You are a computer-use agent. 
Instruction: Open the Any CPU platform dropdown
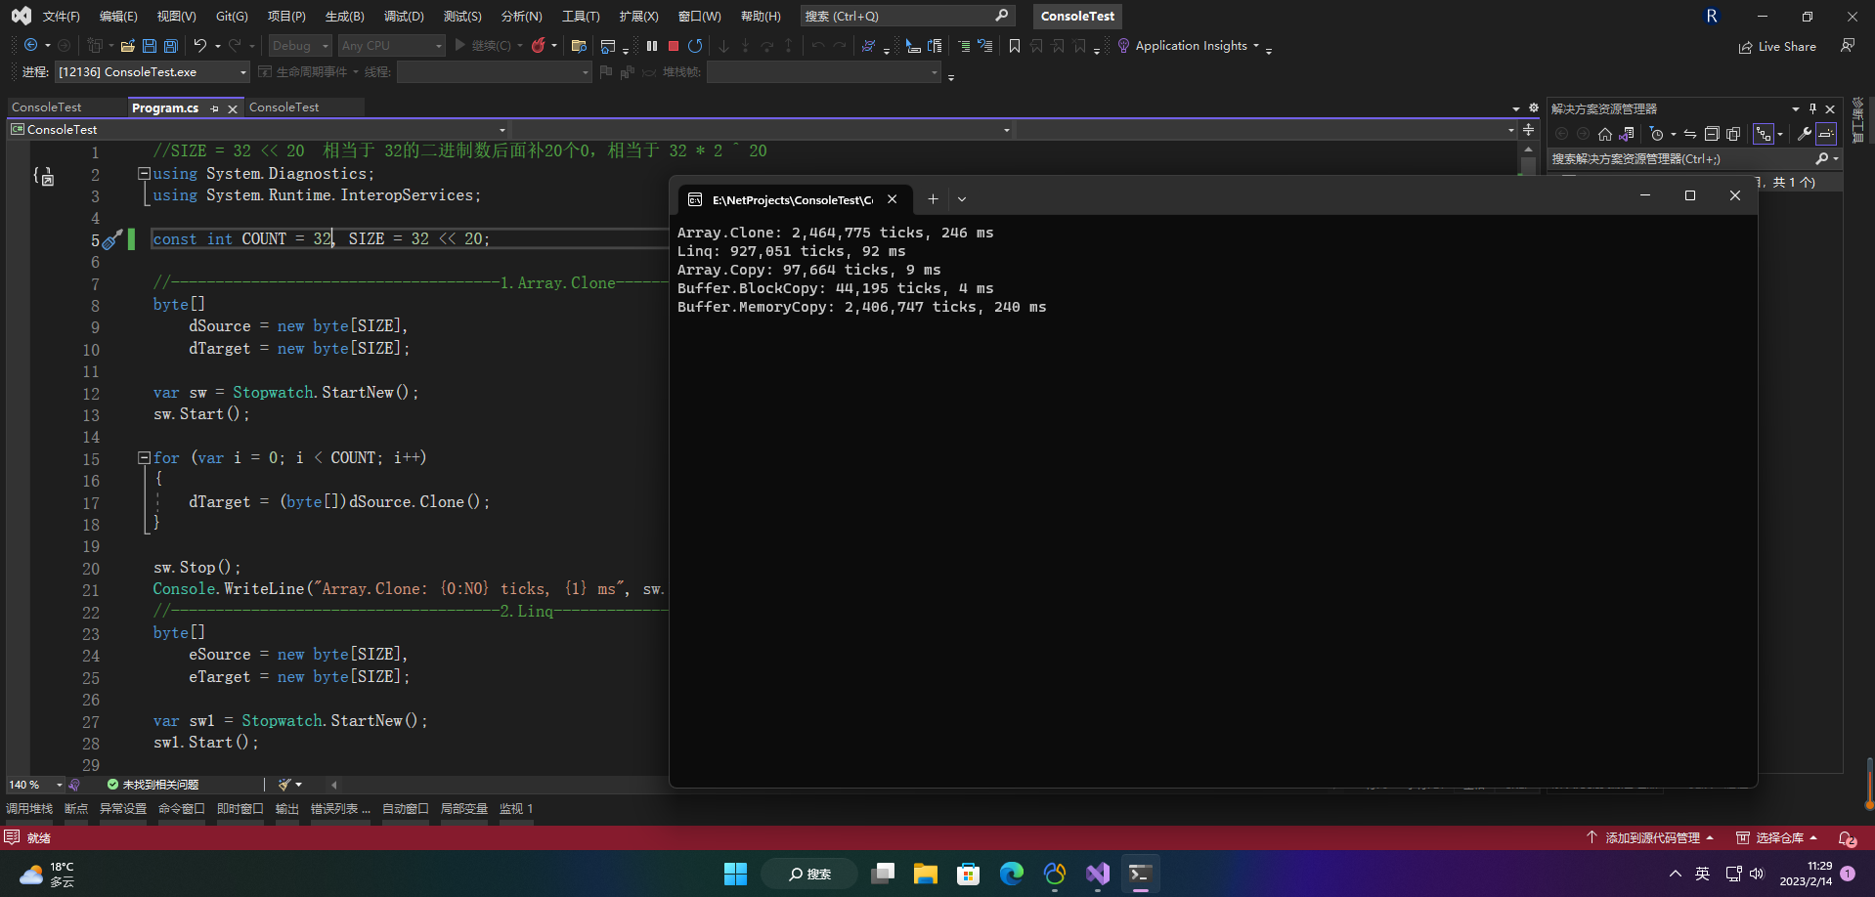pos(391,46)
